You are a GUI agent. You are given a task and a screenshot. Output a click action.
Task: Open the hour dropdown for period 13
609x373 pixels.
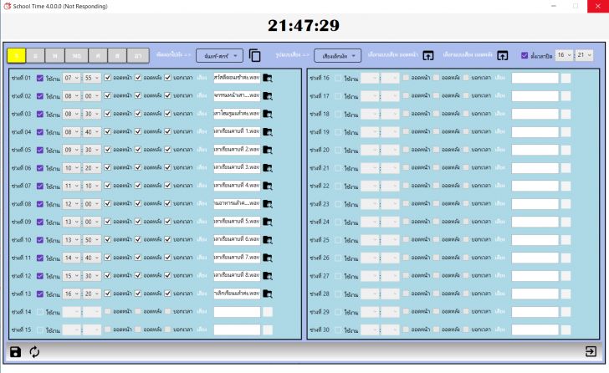(71, 294)
